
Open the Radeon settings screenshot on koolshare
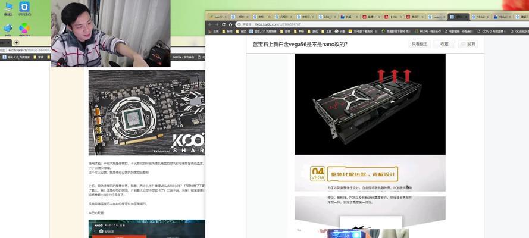147,229
